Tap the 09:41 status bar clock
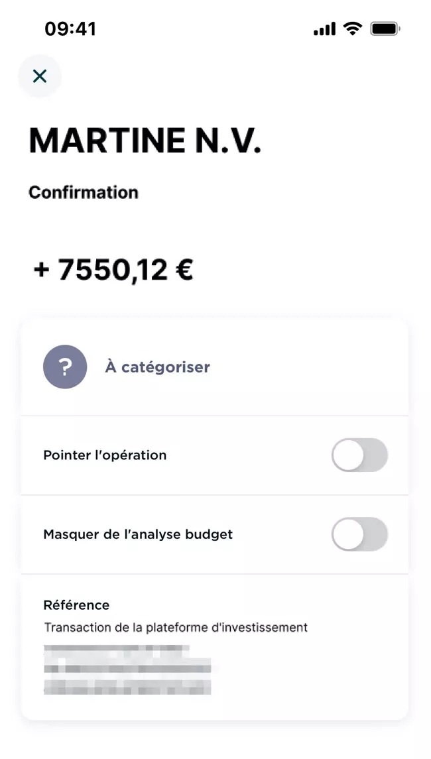Screen dimensions: 431x759 click(70, 29)
